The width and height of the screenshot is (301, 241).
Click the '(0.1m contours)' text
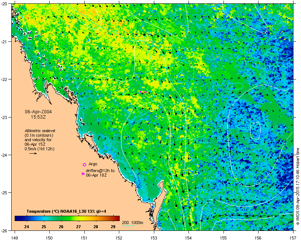(39, 135)
